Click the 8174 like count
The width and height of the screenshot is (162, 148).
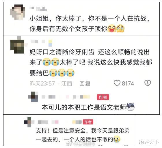(x=128, y=83)
